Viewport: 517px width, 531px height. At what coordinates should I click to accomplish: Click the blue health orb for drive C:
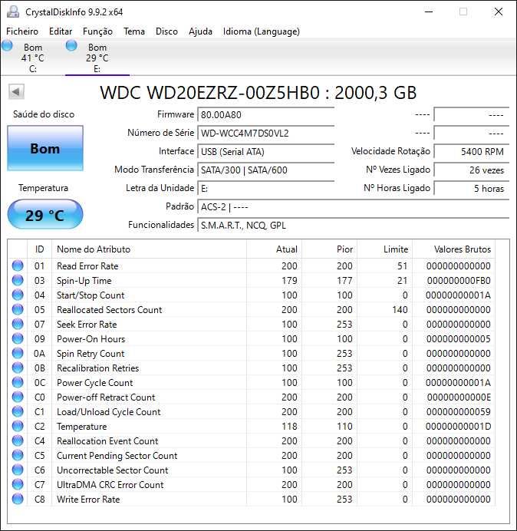(7, 46)
